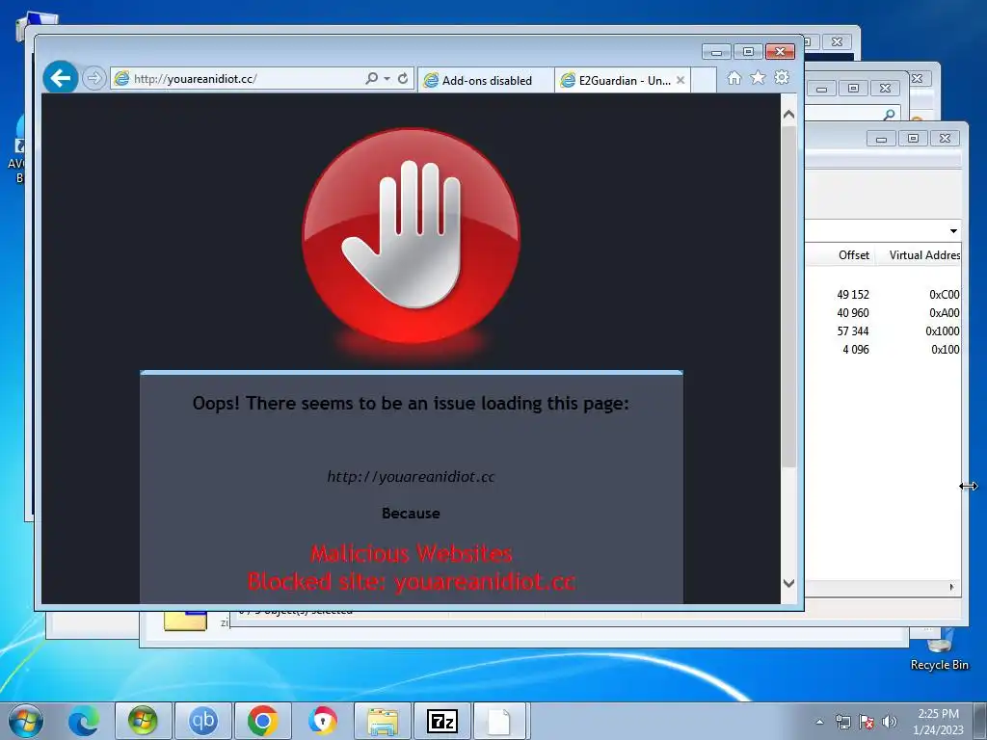Screen dimensions: 987x740
Task: Open the colorful shield browser icon in taskbar
Action: tap(322, 721)
